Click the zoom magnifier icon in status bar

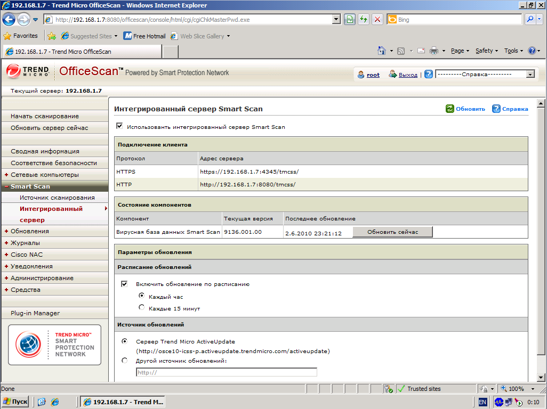(x=504, y=389)
